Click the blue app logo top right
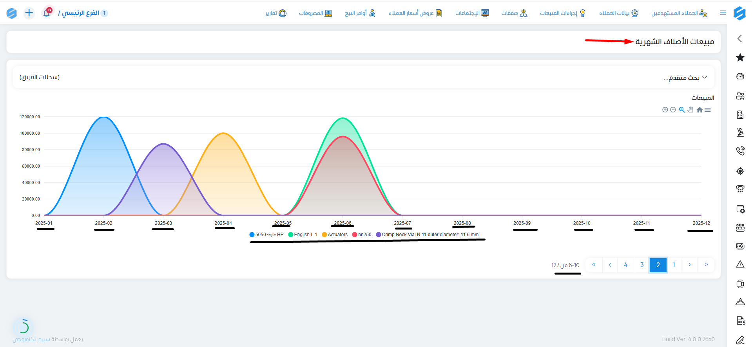 (x=739, y=13)
